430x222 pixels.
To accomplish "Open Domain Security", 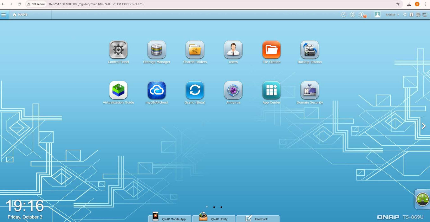I will tap(309, 91).
